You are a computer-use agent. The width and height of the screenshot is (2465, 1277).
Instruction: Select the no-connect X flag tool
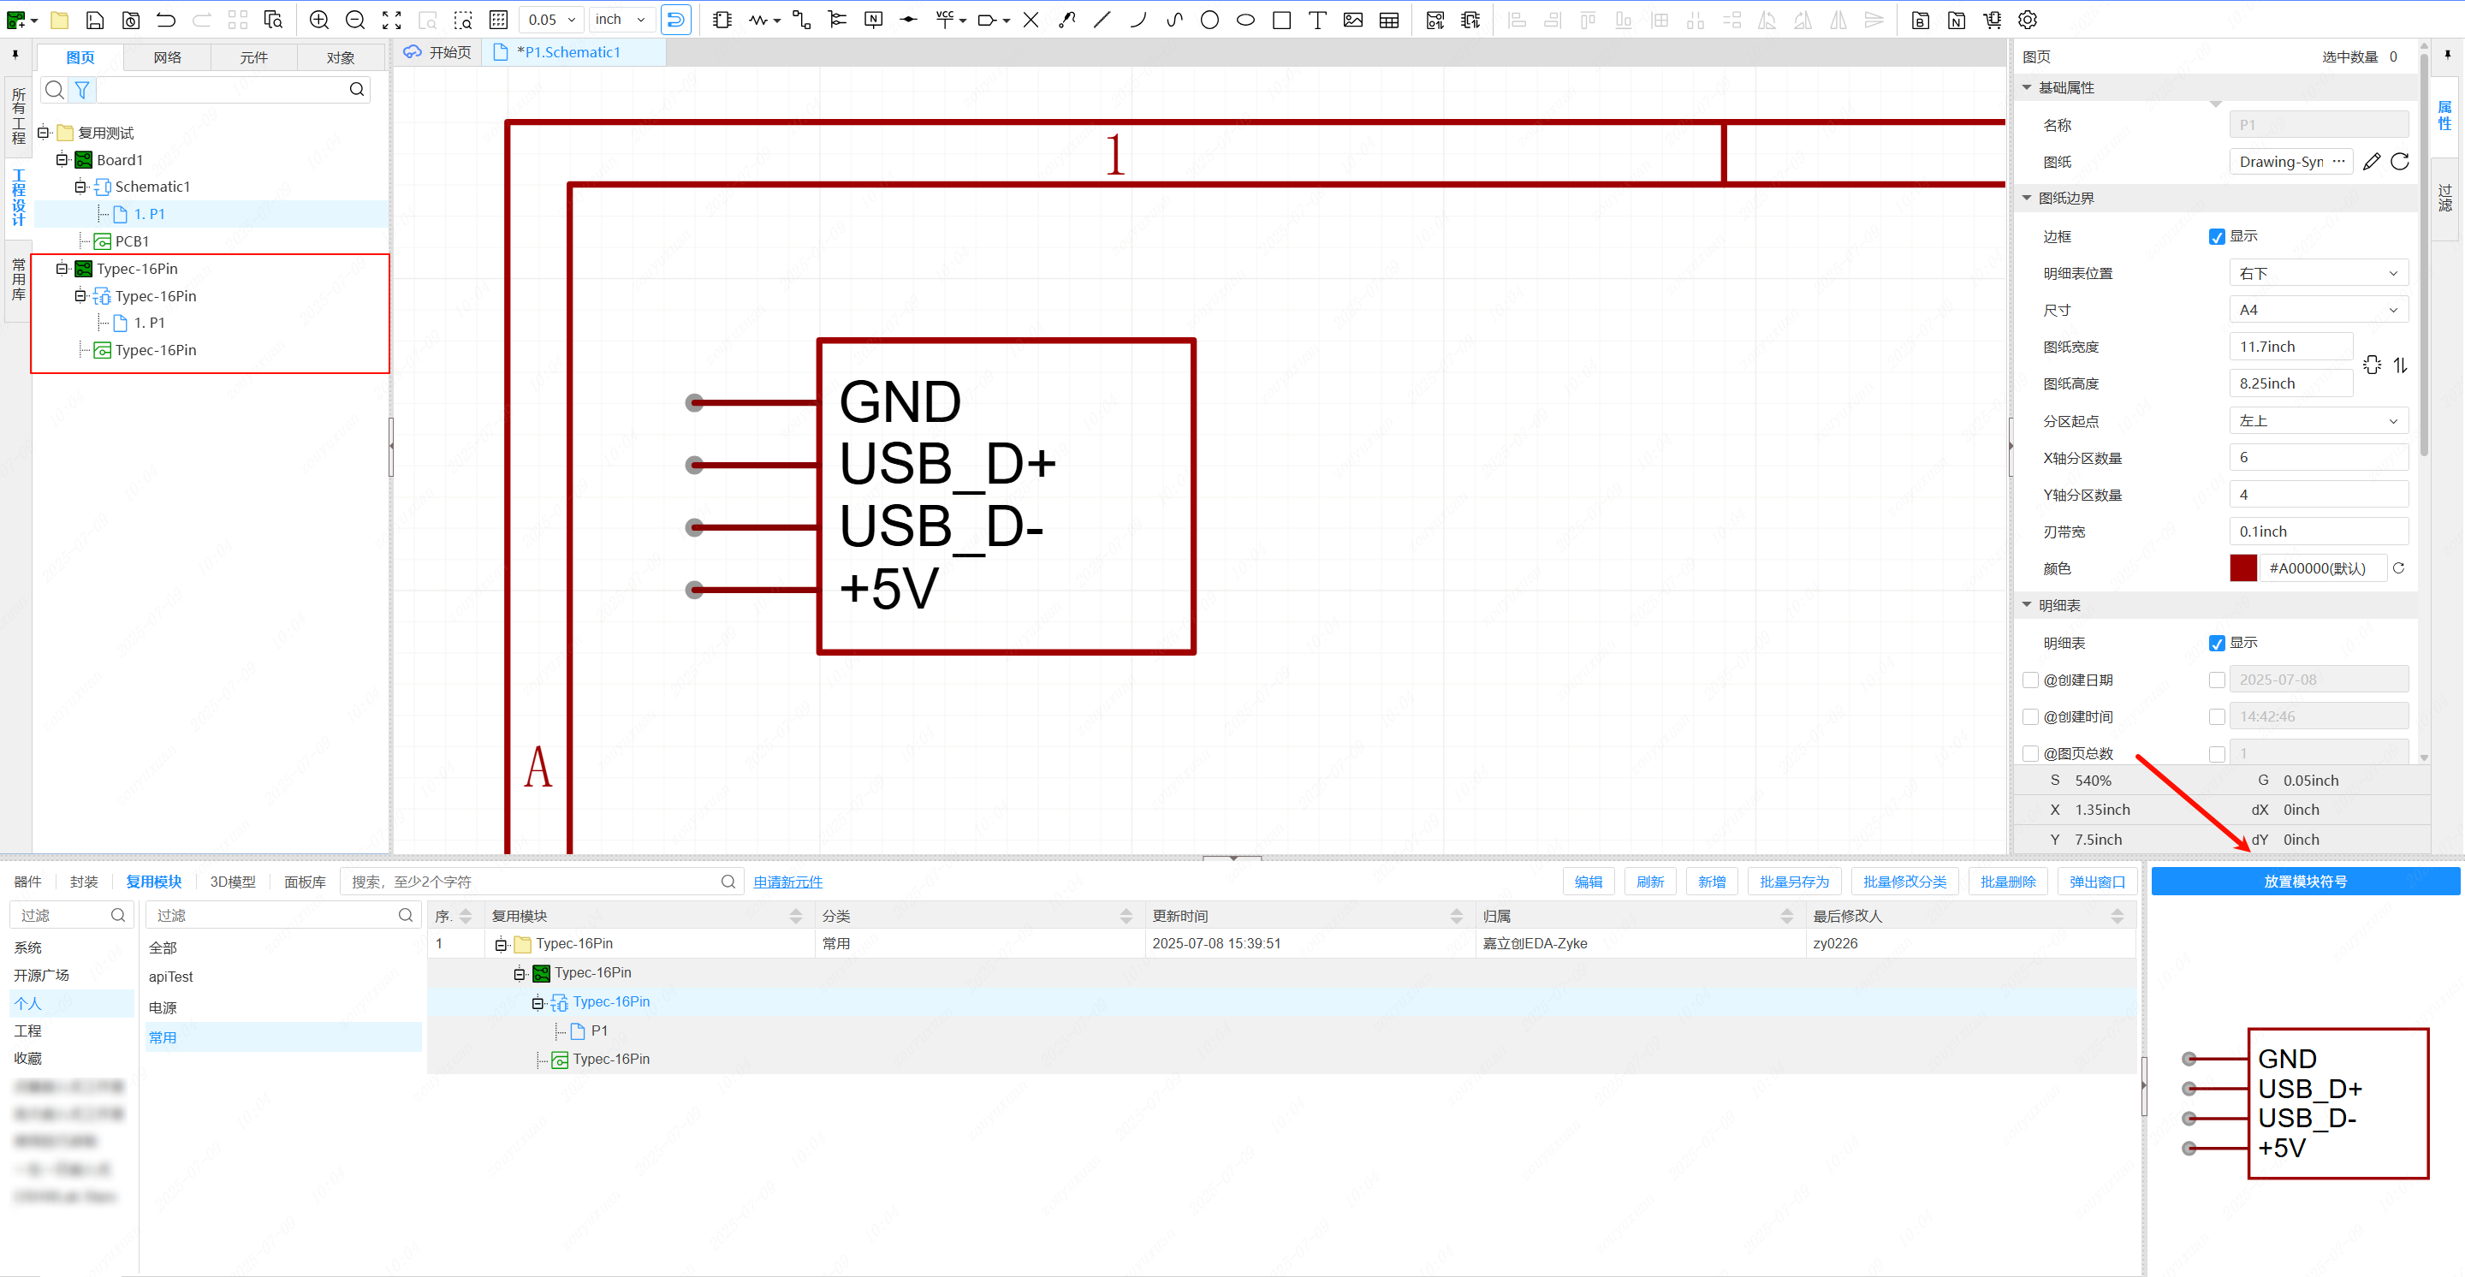[x=1031, y=20]
